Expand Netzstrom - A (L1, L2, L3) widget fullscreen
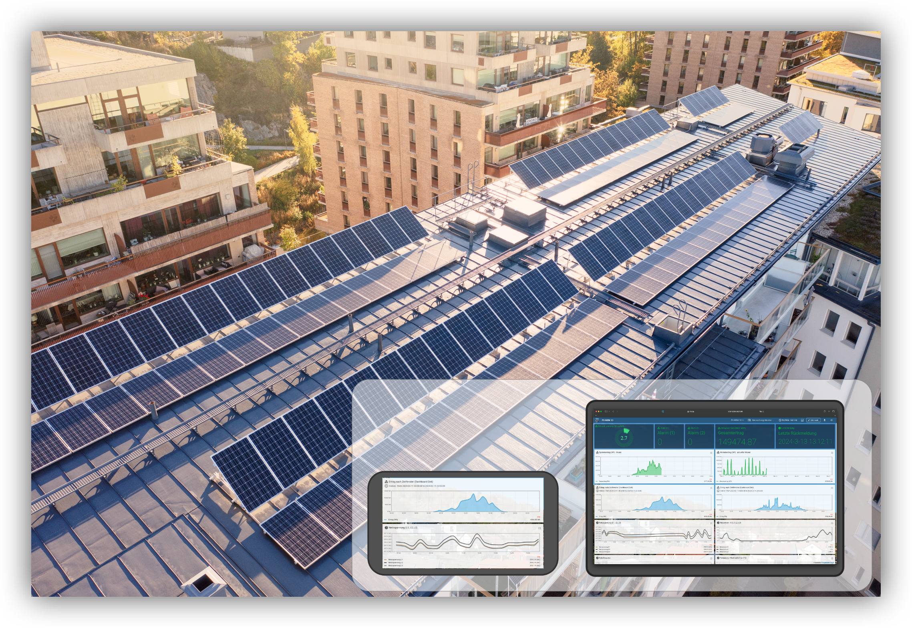 pyautogui.click(x=832, y=523)
